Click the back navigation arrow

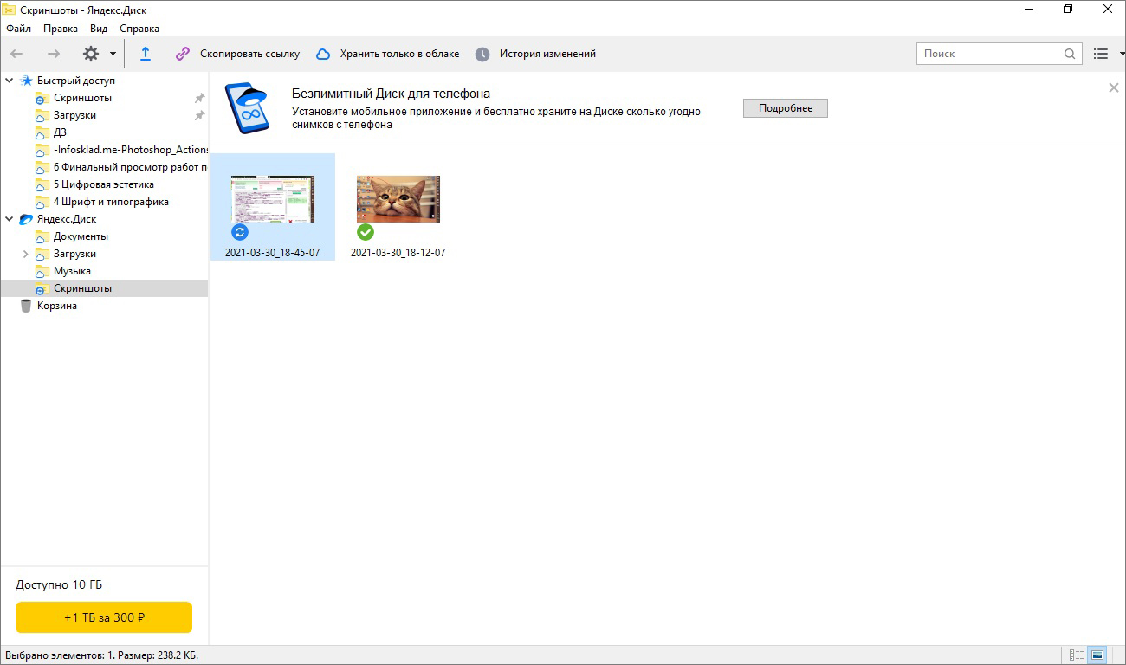click(x=16, y=54)
